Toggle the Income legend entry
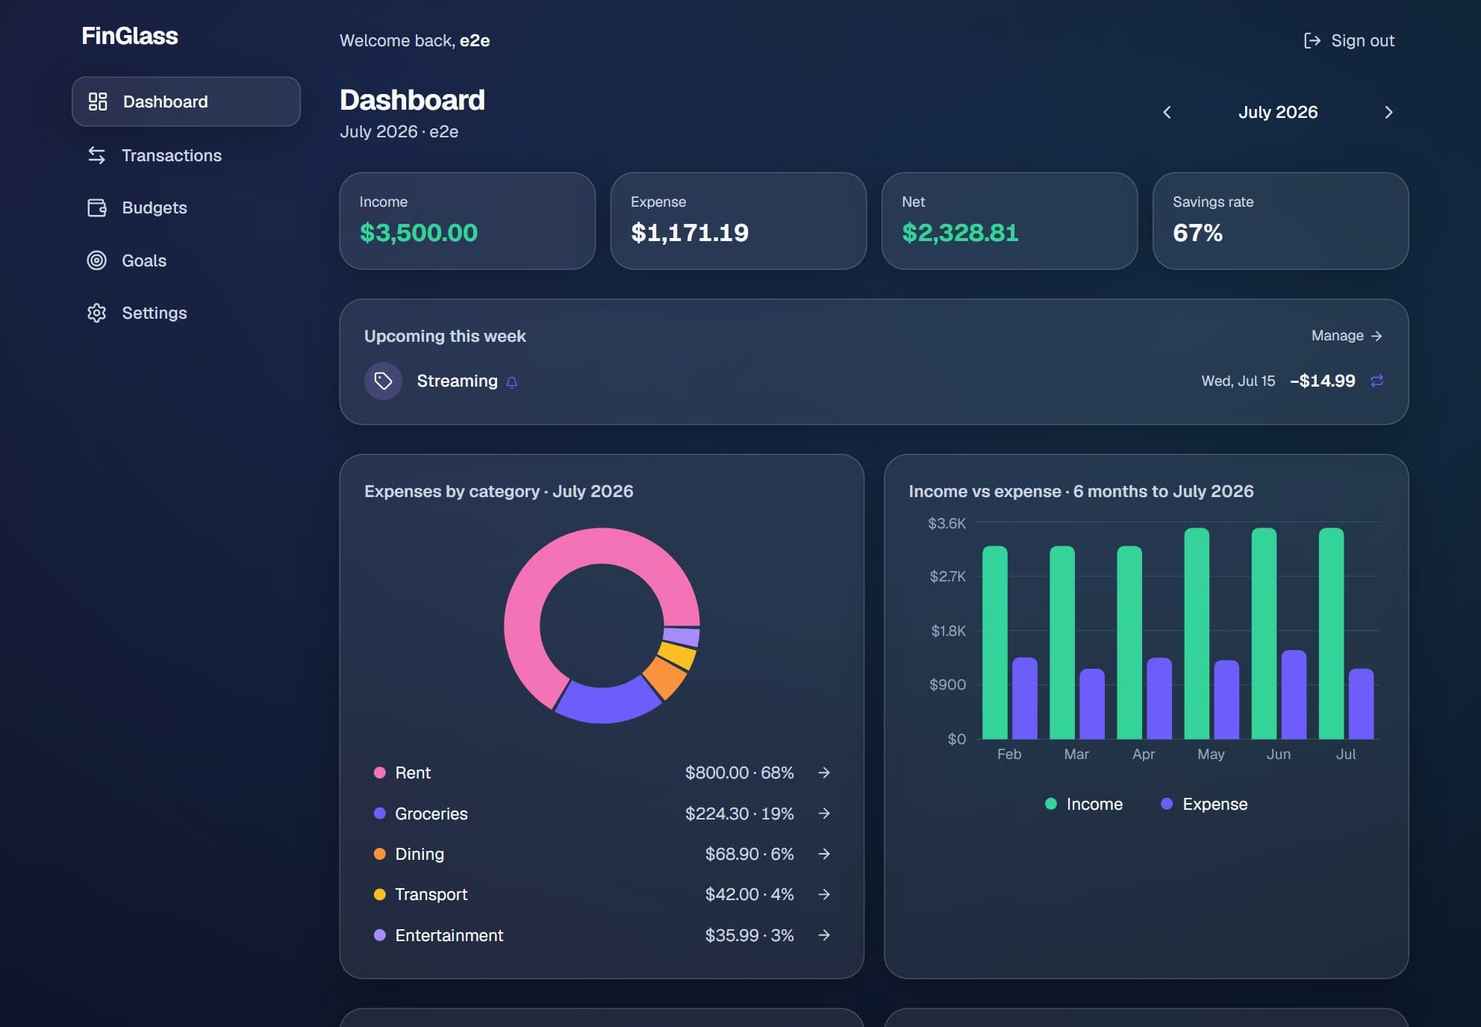The image size is (1481, 1027). click(1083, 804)
